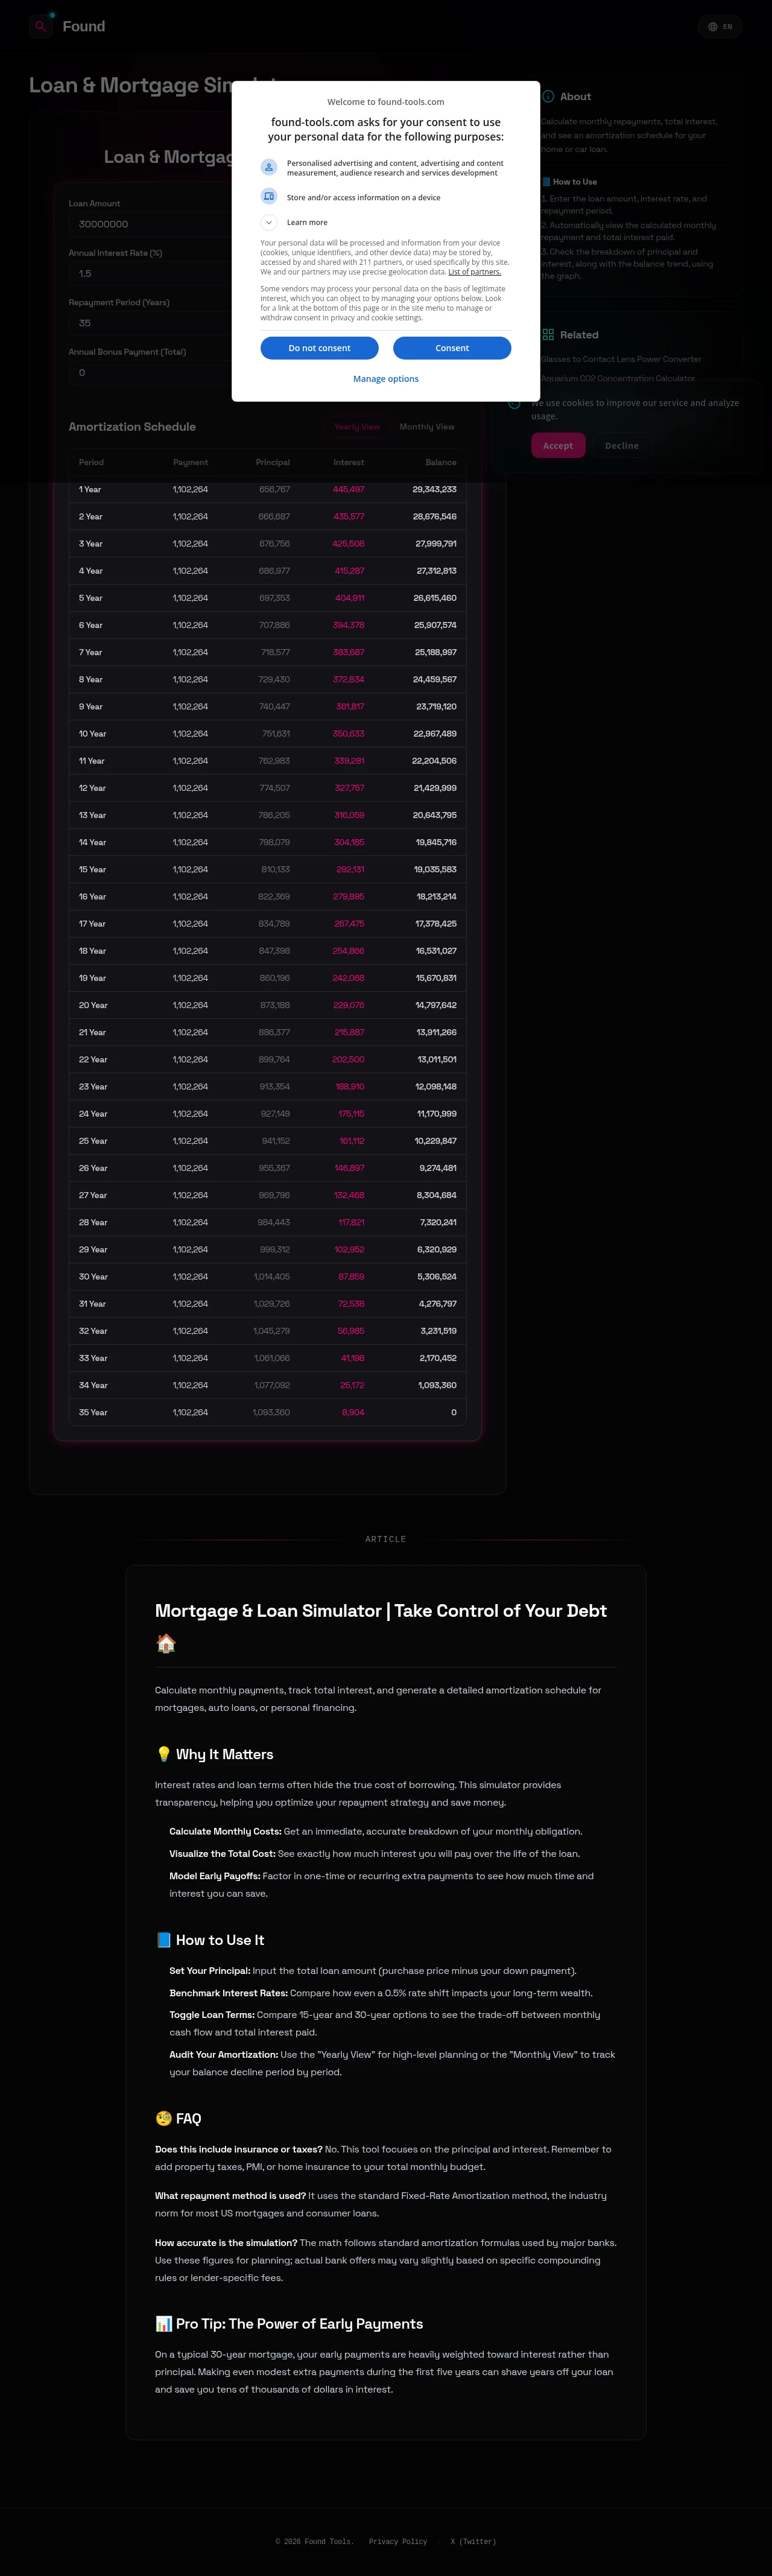Expand the Learn more chevron
This screenshot has height=2576, width=772.
click(268, 222)
